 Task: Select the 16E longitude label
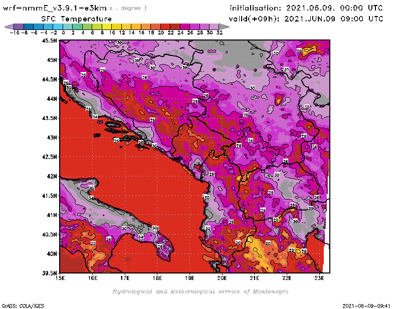point(93,278)
